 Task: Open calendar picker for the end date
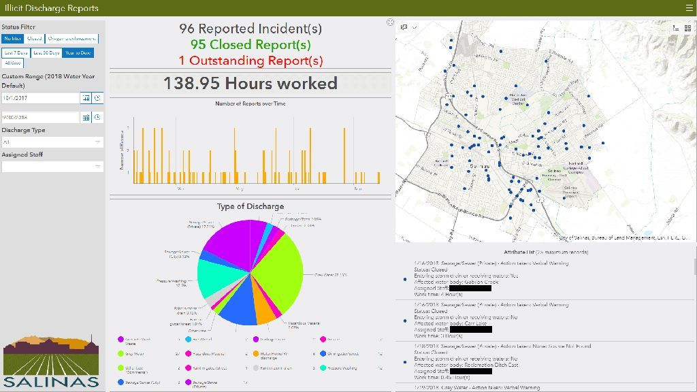click(x=86, y=117)
